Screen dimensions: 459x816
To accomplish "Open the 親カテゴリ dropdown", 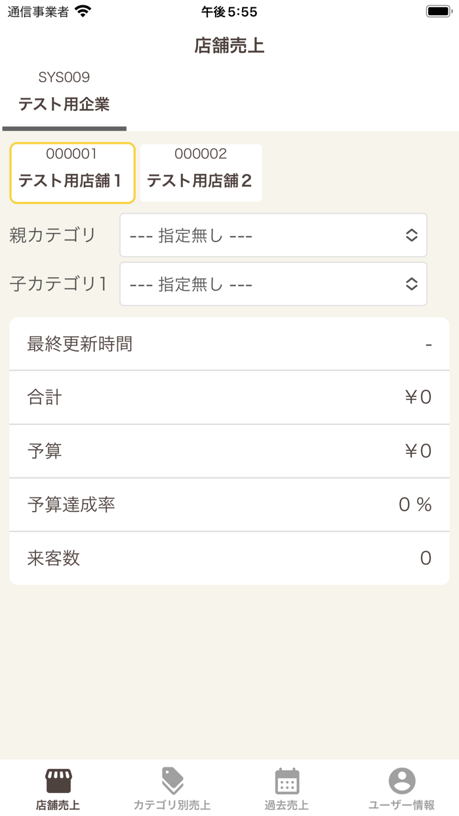I will 273,235.
